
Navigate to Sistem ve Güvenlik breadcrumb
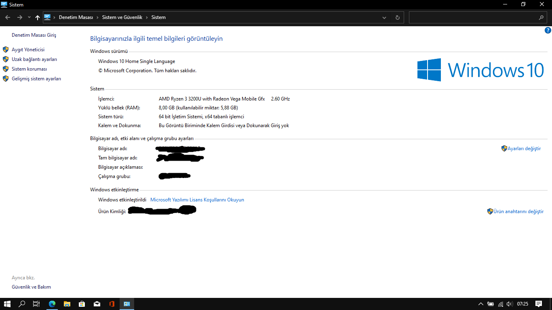(x=122, y=17)
